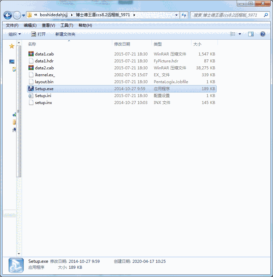The image size is (273, 277).
Task: Open Favorites star in navigation pane
Action: (x=12, y=46)
